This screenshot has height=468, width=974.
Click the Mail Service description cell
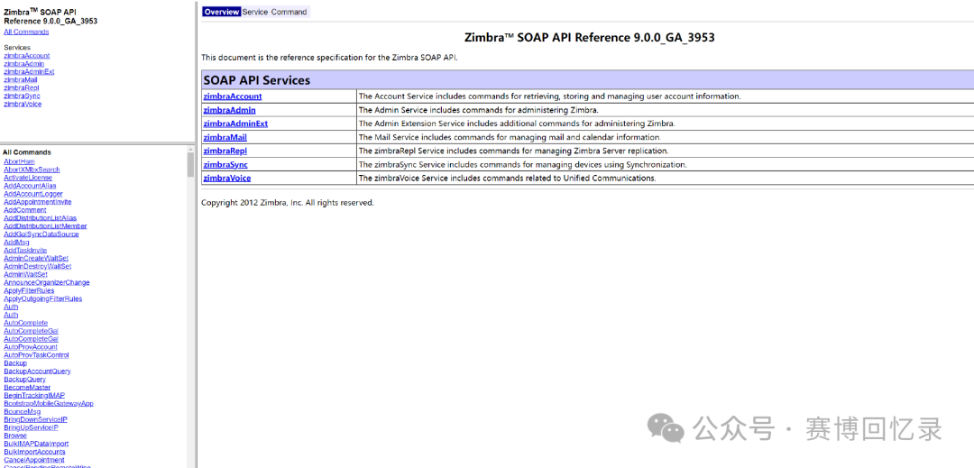click(x=666, y=137)
